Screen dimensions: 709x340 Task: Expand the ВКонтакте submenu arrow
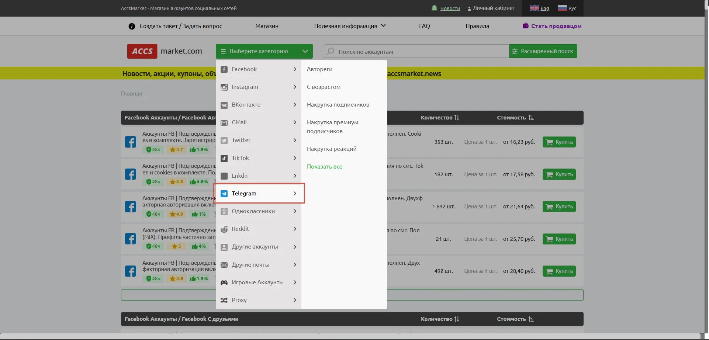tap(295, 105)
